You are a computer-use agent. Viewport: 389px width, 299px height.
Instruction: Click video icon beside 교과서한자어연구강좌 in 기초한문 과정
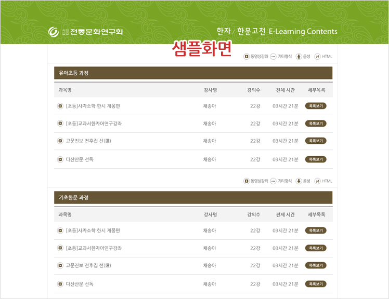click(x=60, y=248)
